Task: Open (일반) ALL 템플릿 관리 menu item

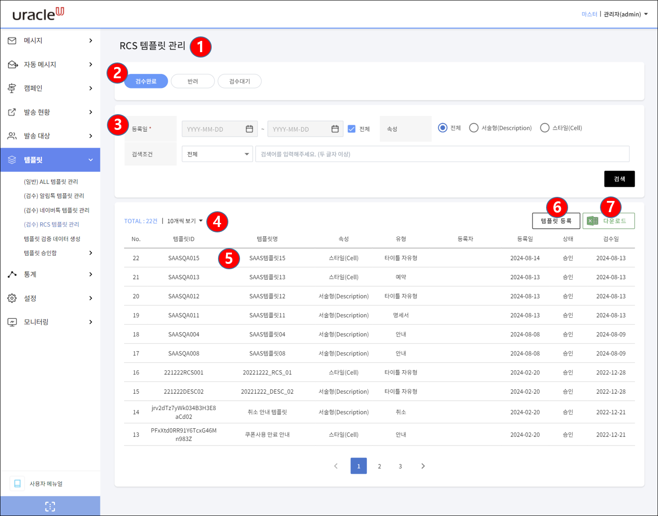Action: (x=51, y=182)
